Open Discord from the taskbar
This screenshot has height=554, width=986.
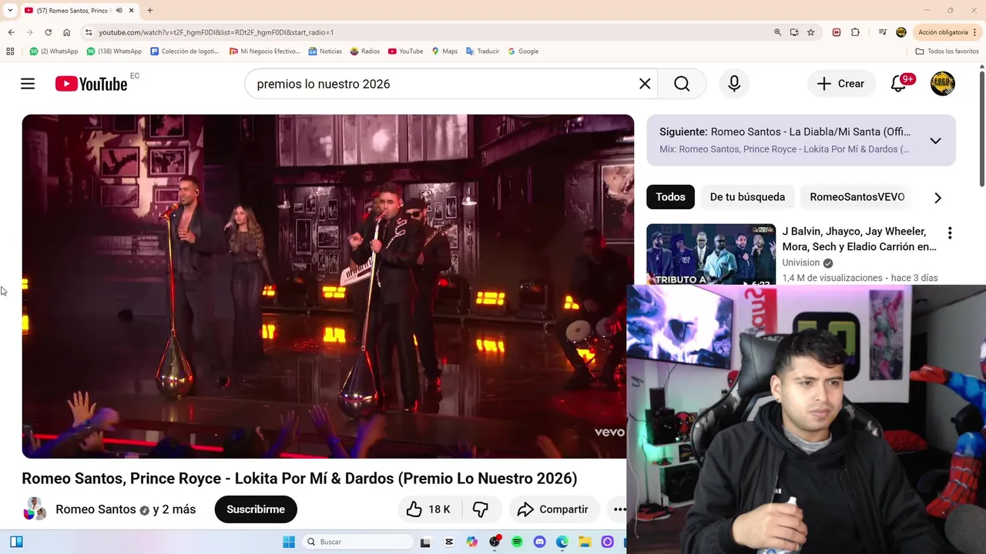539,542
